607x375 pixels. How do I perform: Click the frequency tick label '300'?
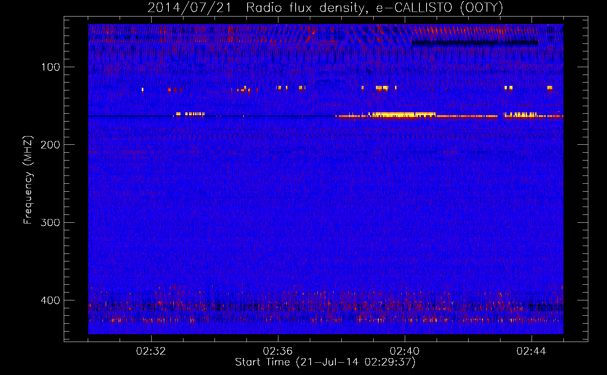[50, 222]
